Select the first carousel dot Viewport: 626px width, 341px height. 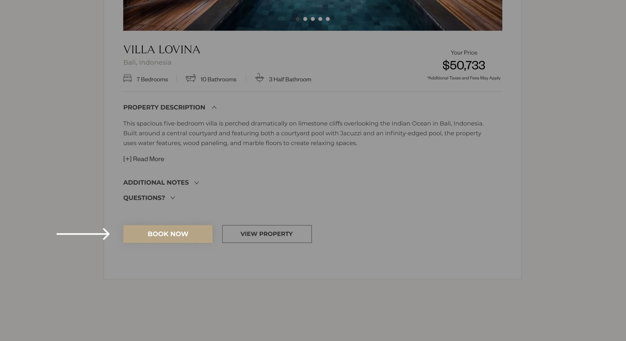pos(298,19)
